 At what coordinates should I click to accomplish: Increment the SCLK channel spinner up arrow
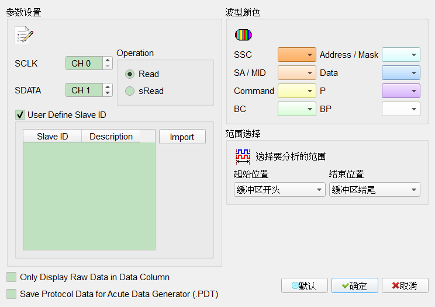click(x=108, y=60)
